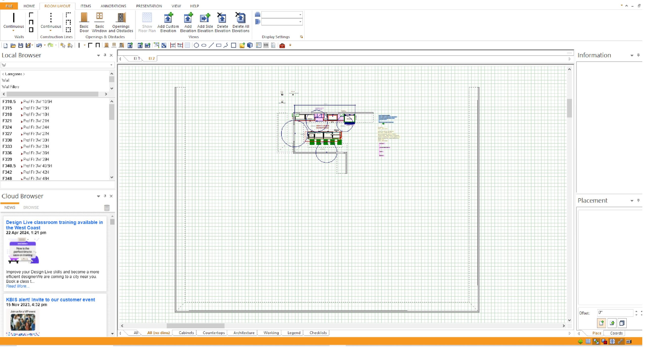Open the ANNOTATIONS ribbon tab
This screenshot has height=352, width=647.
(x=113, y=6)
